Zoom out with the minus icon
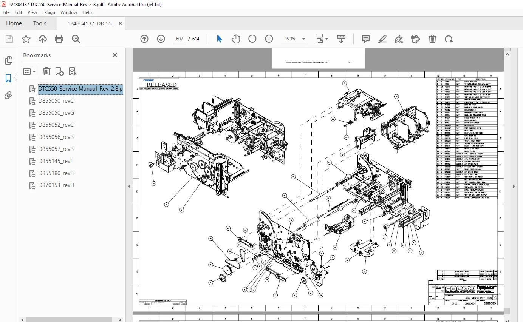The width and height of the screenshot is (523, 322). click(252, 39)
